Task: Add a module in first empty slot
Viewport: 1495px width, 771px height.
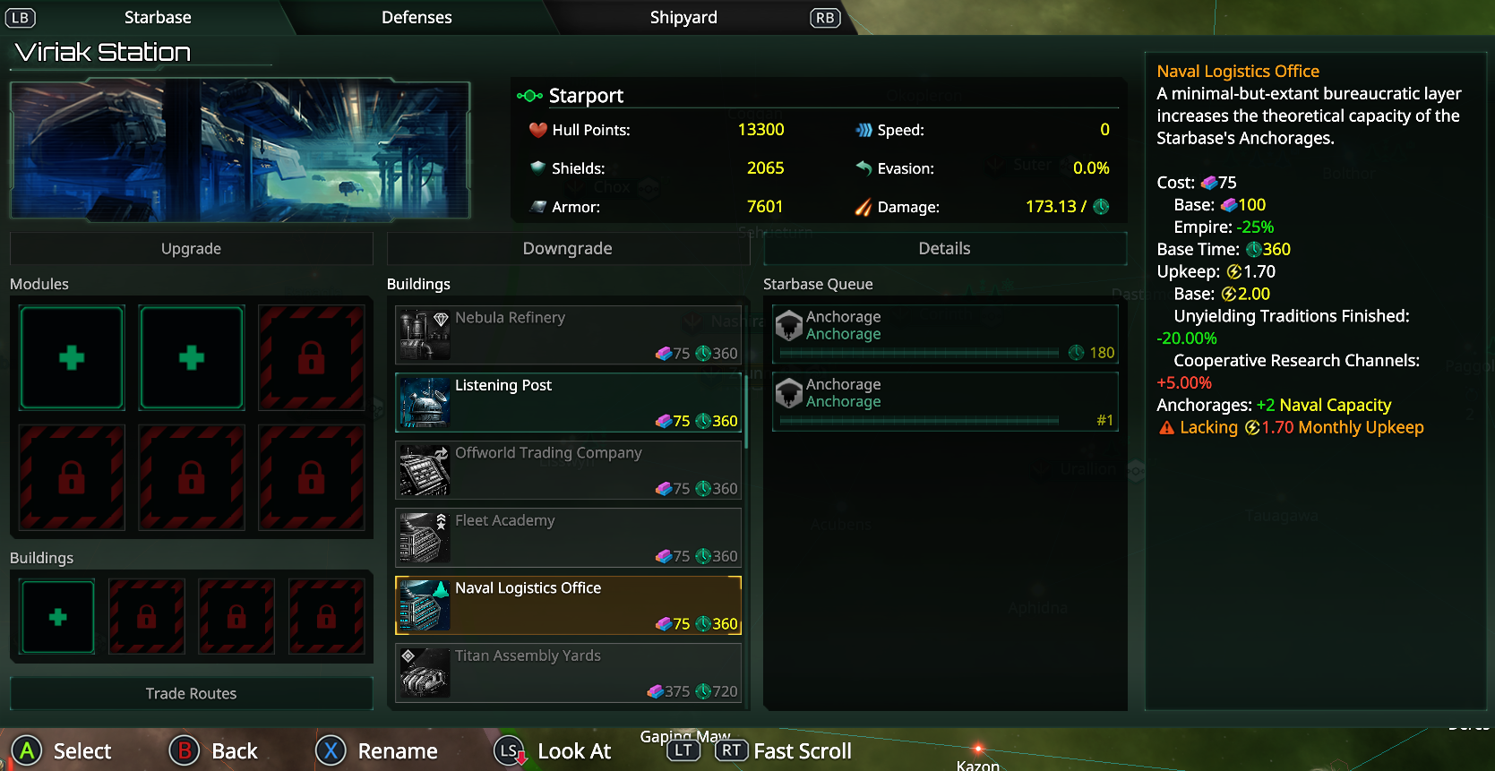Action: [72, 357]
